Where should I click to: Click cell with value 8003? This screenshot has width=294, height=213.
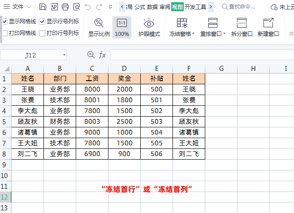(92, 122)
